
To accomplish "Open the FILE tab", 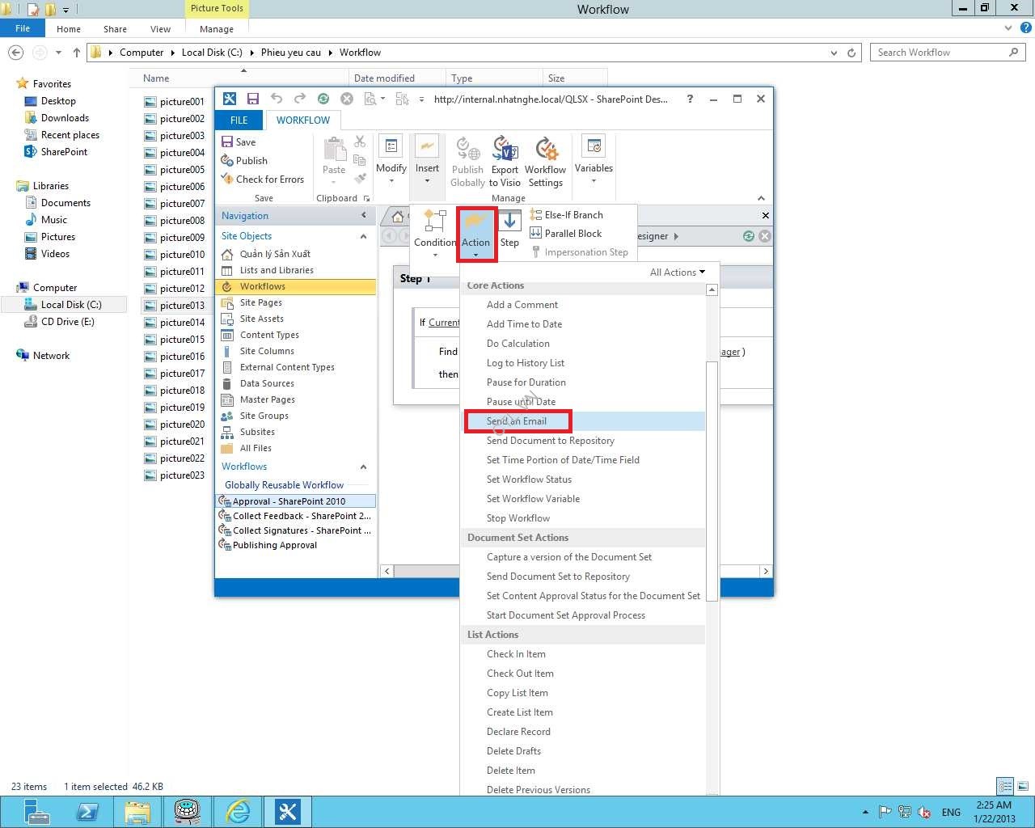I will point(239,120).
